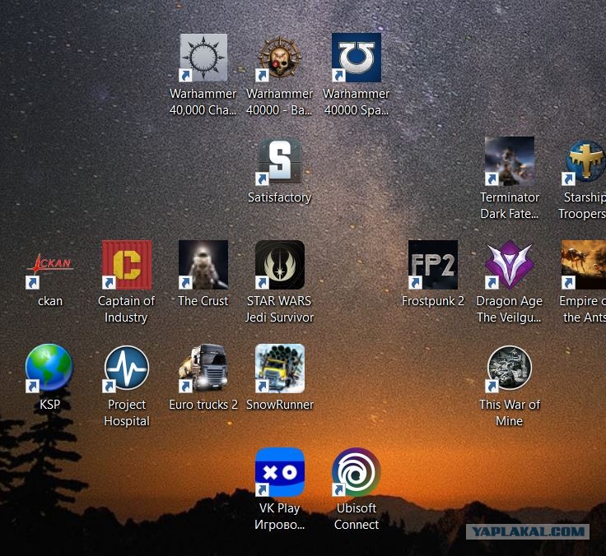Select the "Dragon Age The Veilgu..." label text
Screen dimensions: 606x556
pos(510,309)
